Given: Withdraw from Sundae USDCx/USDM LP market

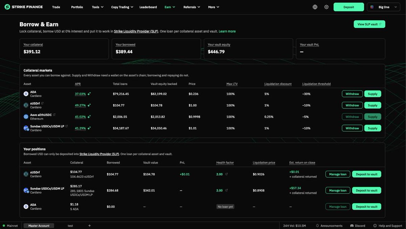Looking at the screenshot, I should click(352, 128).
